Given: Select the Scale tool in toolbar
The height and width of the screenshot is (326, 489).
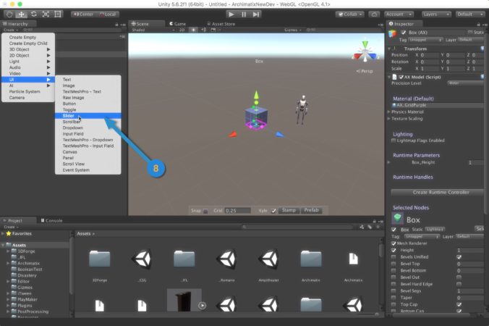Looking at the screenshot, I should [x=46, y=14].
